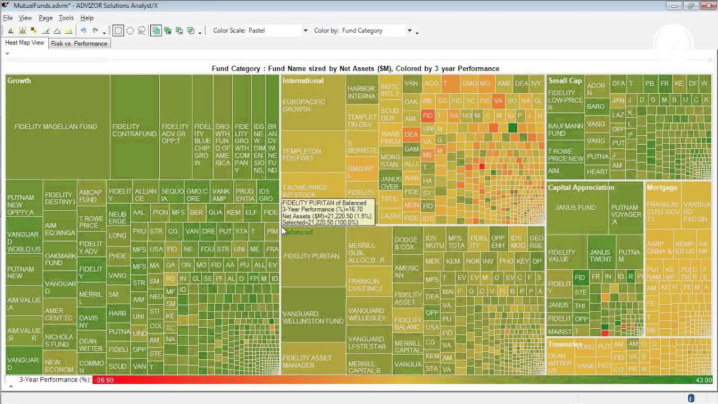Click green high end of performance legend

point(703,380)
